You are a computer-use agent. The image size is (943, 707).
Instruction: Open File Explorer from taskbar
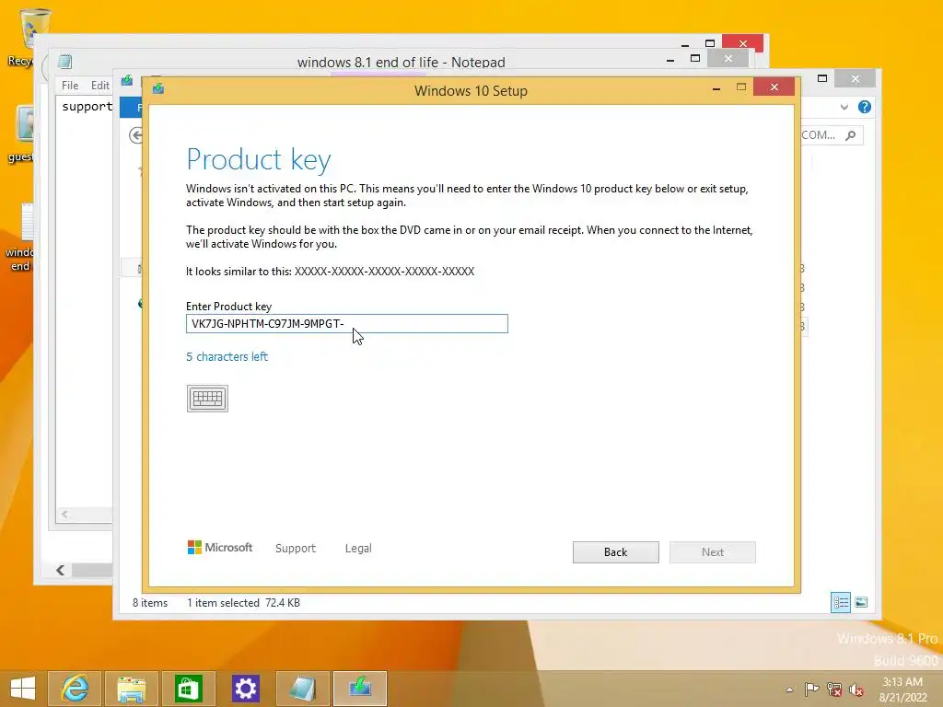pyautogui.click(x=132, y=689)
